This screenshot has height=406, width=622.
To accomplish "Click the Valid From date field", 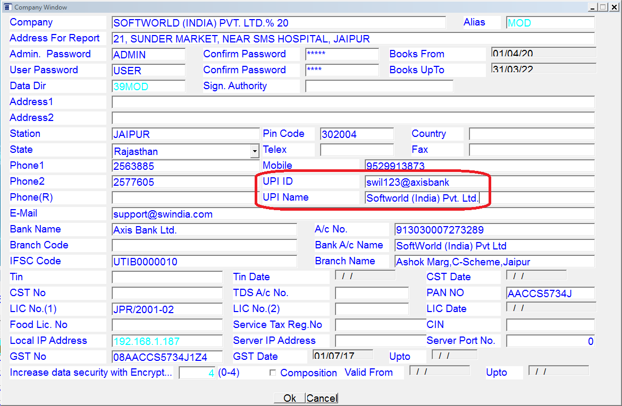I will pyautogui.click(x=440, y=371).
